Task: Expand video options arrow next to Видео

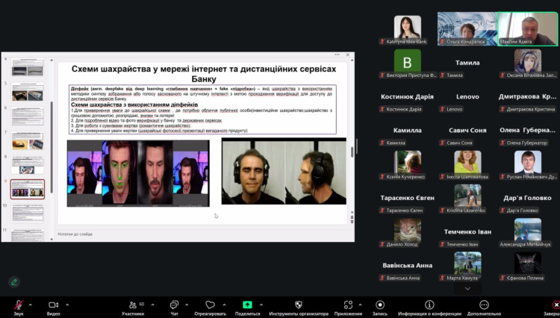Action: [67, 305]
